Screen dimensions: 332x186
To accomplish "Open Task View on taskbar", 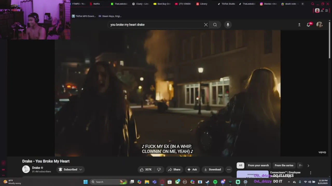I will 132,182.
